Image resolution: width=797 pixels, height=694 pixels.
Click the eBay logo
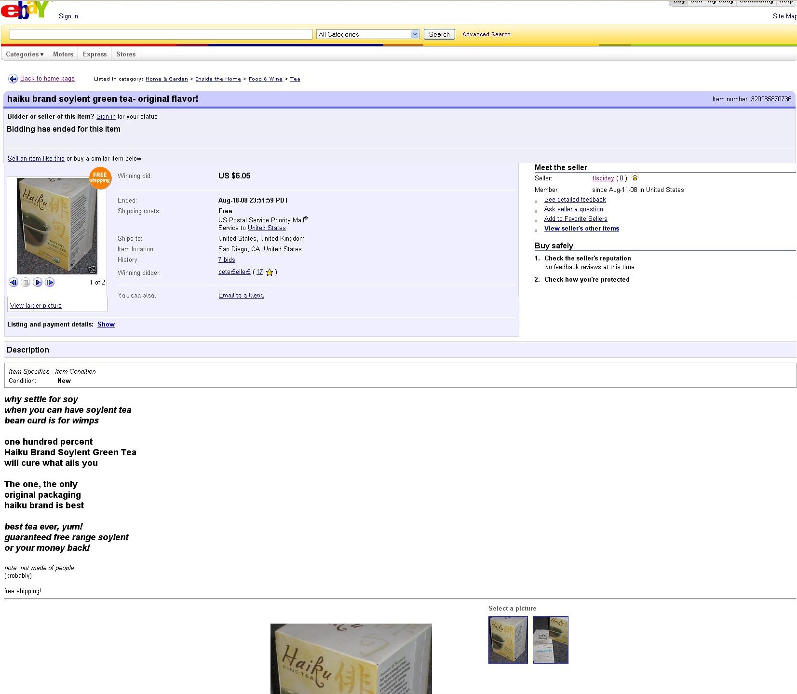coord(25,9)
